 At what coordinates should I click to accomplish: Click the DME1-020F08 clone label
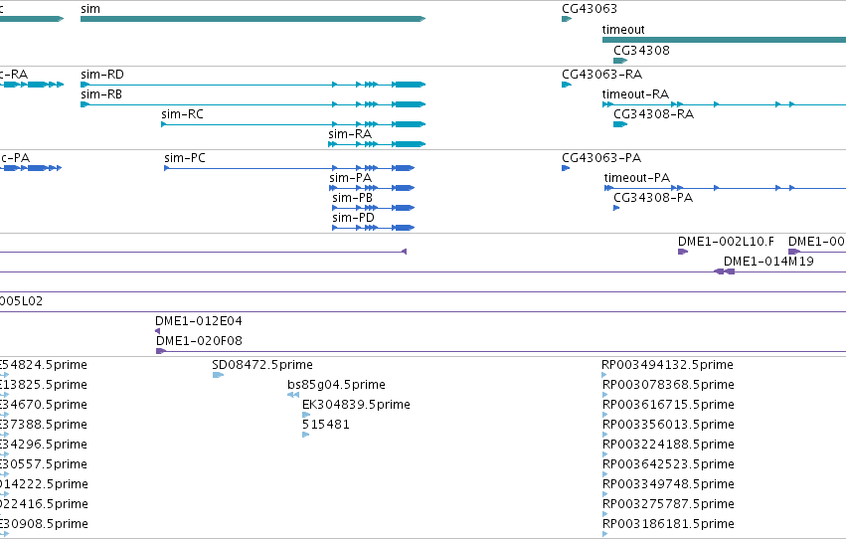tap(199, 341)
